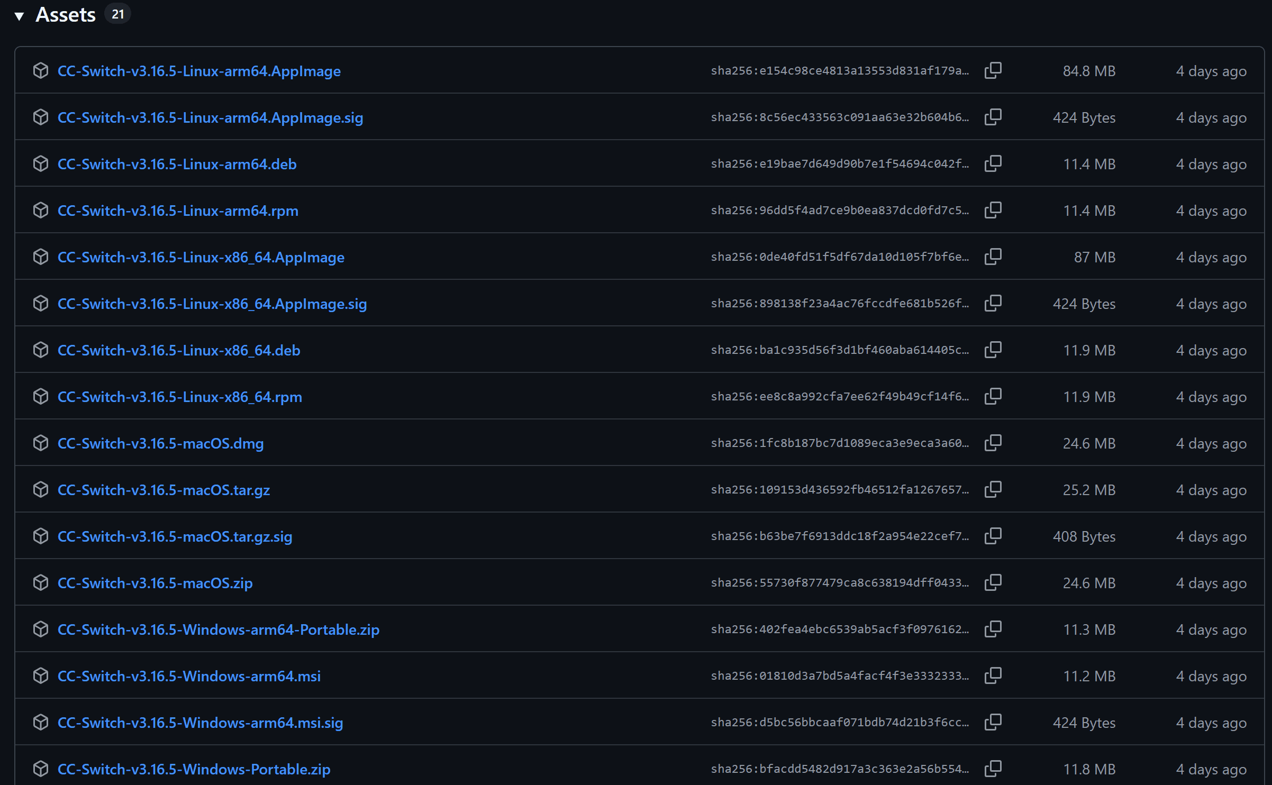Copy sha256 for Linux-arm64.deb
Screen dimensions: 1272x785
click(x=993, y=163)
